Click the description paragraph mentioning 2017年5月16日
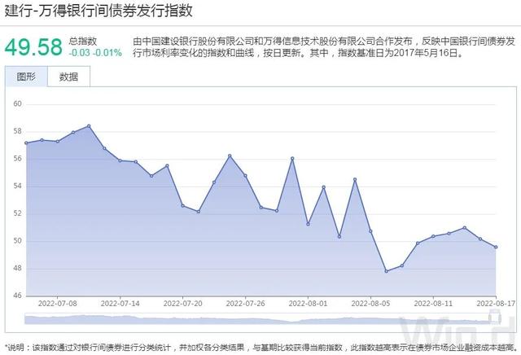 click(324, 47)
